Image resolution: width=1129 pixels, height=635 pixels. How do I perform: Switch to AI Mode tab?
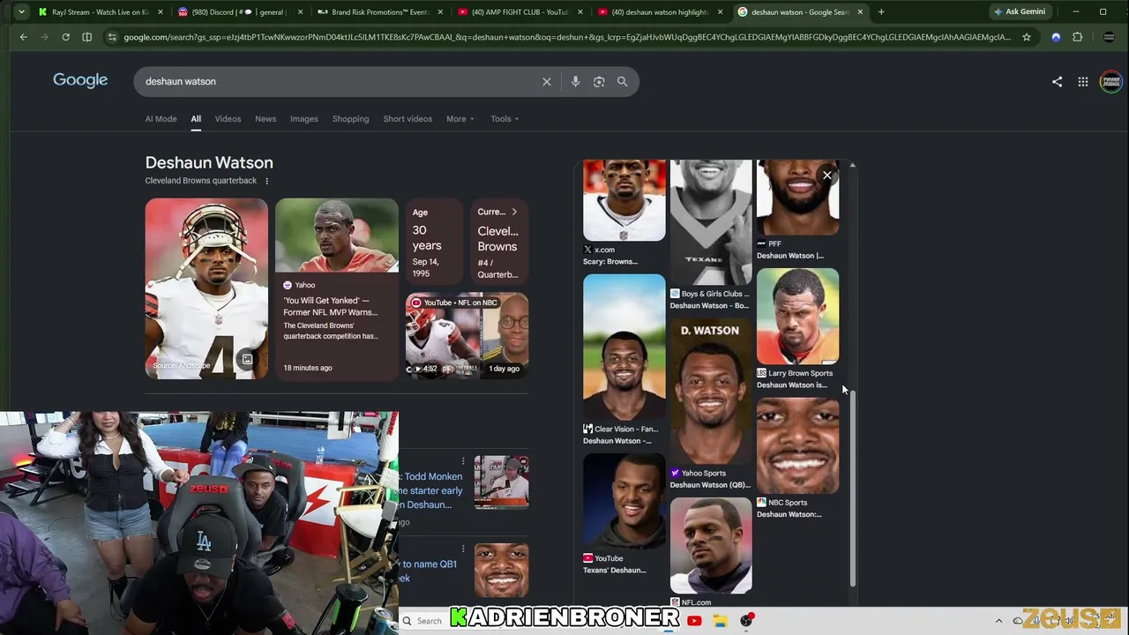coord(161,119)
